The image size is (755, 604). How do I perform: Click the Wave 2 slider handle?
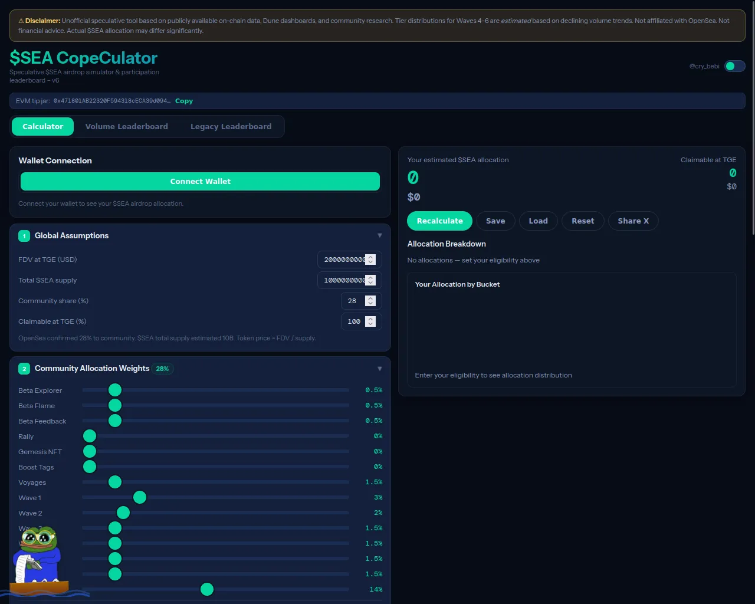123,513
